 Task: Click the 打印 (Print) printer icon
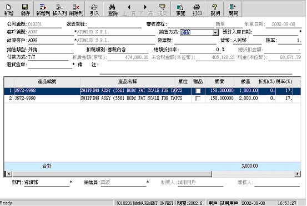(197, 9)
